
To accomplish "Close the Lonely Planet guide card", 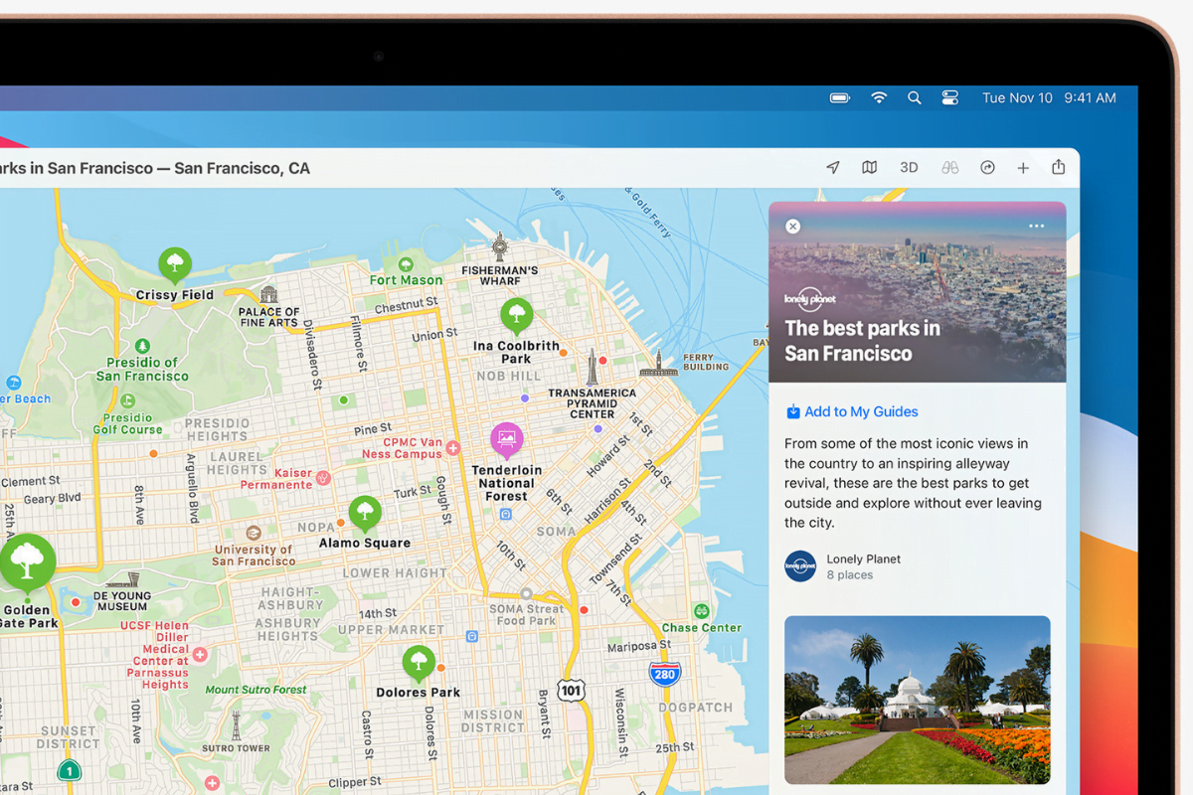I will pos(792,227).
